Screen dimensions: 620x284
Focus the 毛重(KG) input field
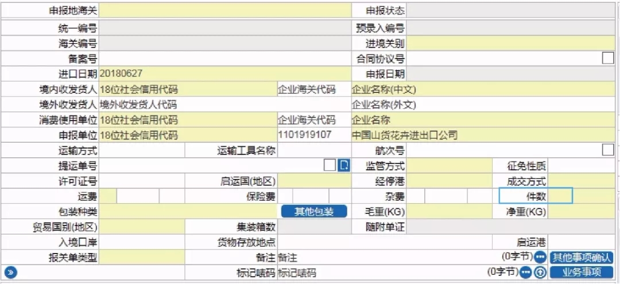[449, 211]
